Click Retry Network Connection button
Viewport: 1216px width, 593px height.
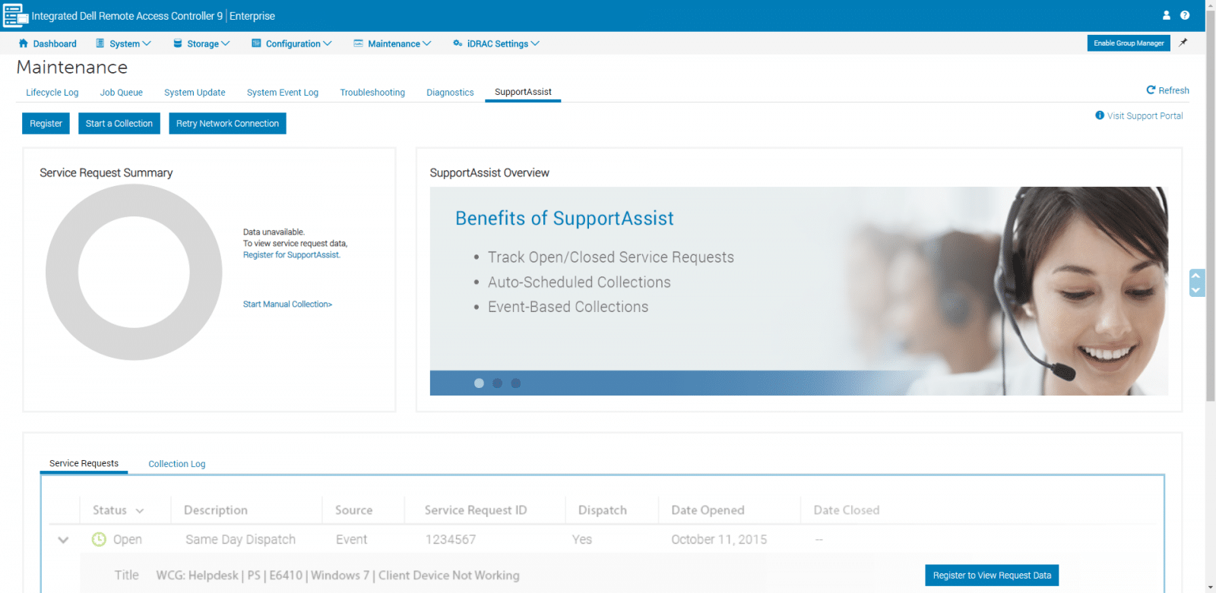227,123
